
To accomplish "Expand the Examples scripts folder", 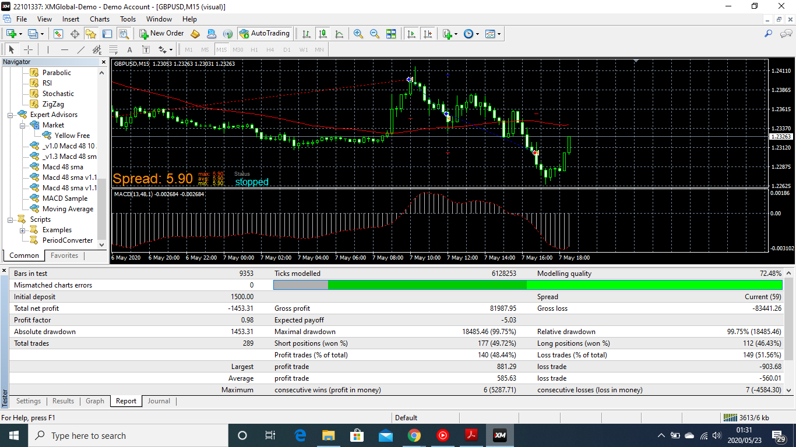I will [x=23, y=230].
